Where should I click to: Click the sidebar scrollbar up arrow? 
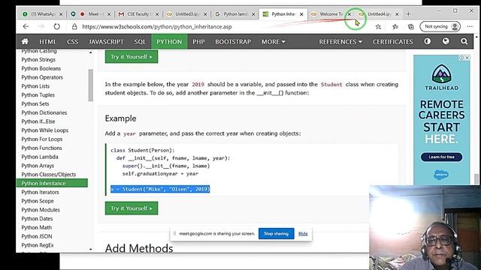(x=90, y=52)
